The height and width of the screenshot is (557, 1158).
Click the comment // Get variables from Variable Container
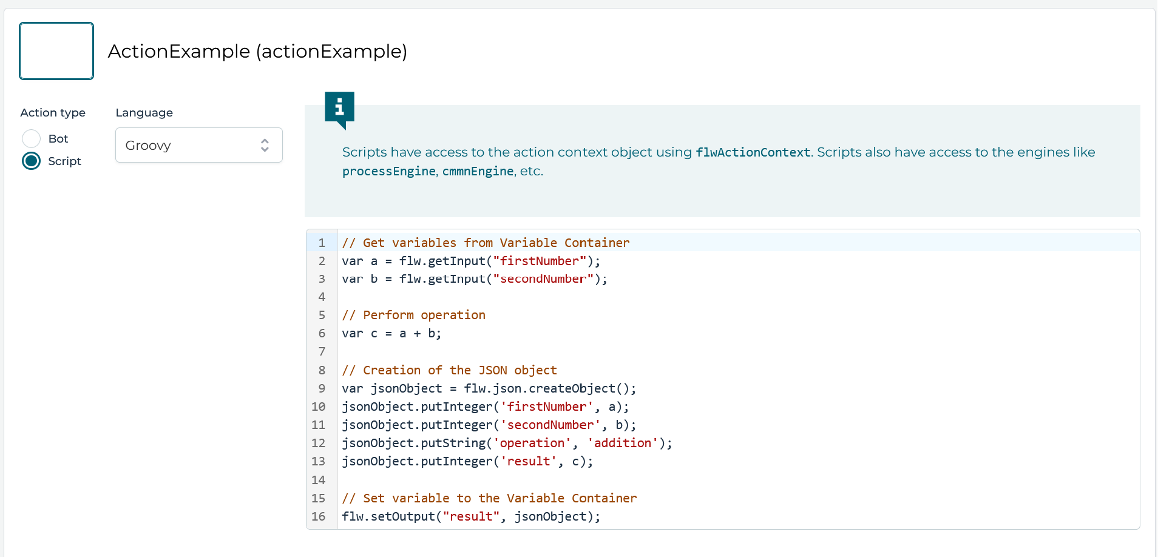(x=486, y=243)
